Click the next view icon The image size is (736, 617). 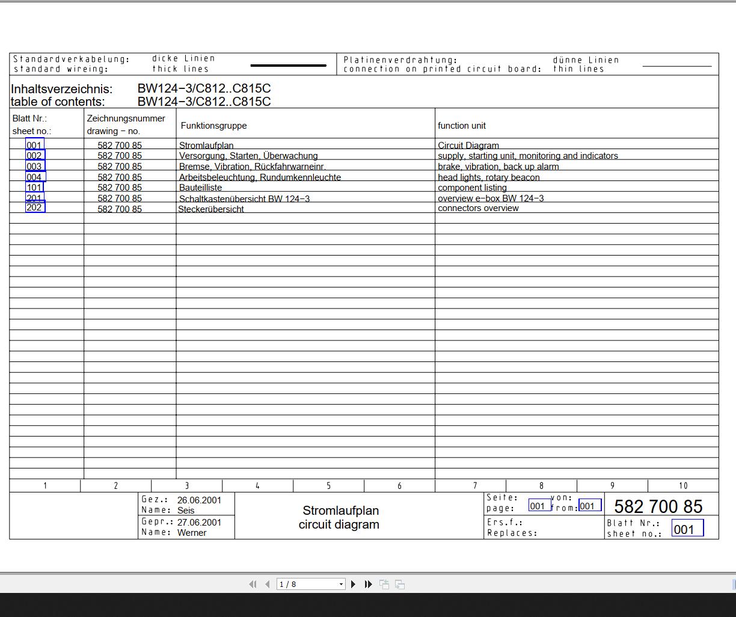(400, 585)
